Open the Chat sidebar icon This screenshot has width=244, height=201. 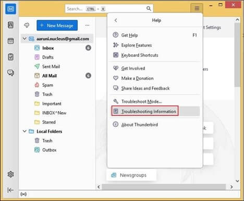(10, 73)
